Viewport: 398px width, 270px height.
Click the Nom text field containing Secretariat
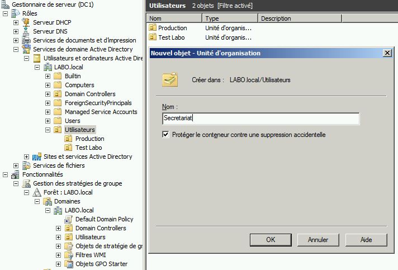click(x=261, y=119)
